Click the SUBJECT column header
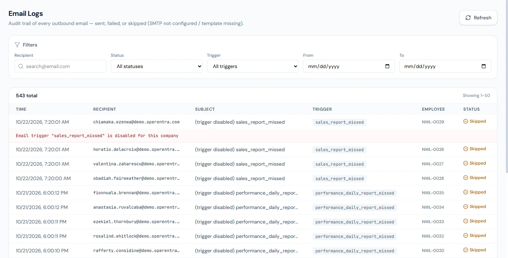The image size is (508, 258). point(205,109)
